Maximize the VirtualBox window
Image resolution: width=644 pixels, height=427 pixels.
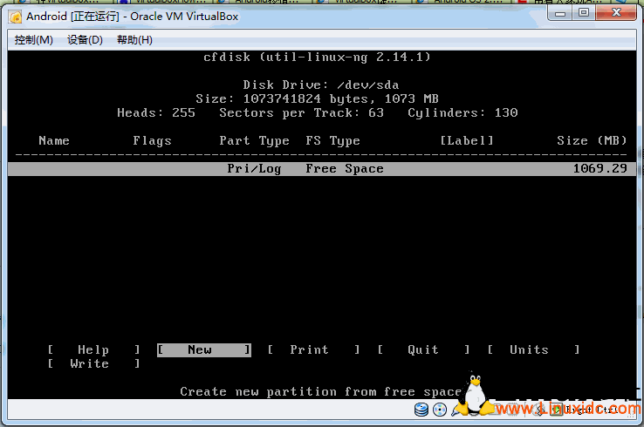583,13
